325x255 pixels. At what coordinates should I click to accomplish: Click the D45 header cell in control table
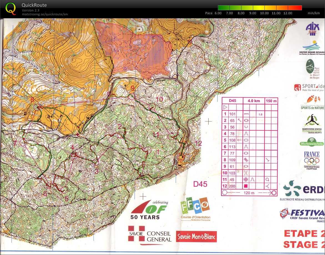point(232,101)
